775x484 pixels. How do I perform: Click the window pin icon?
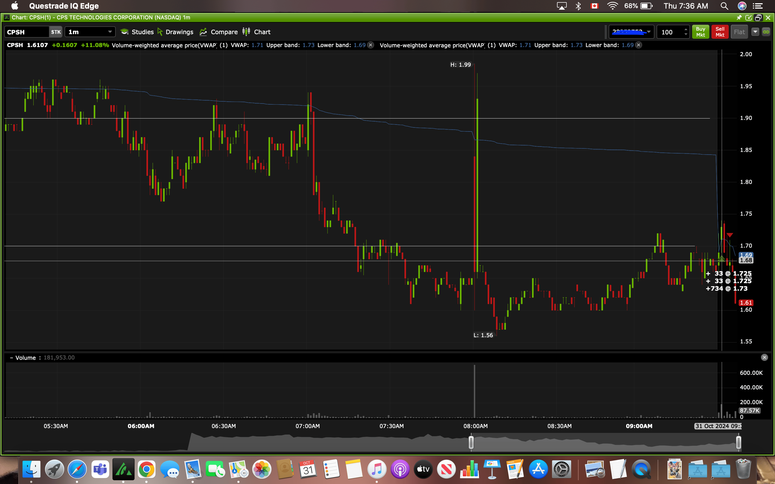point(739,17)
